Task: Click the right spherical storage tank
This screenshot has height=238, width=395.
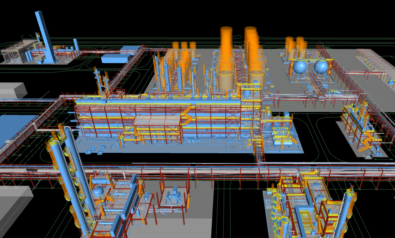Action: coord(320,67)
